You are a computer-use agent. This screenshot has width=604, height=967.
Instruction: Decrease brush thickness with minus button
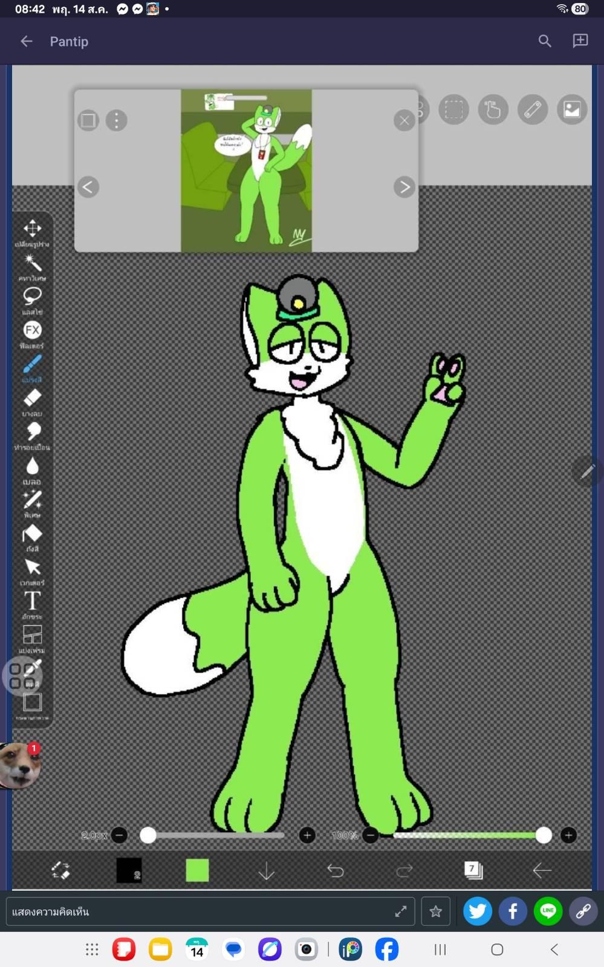click(120, 835)
